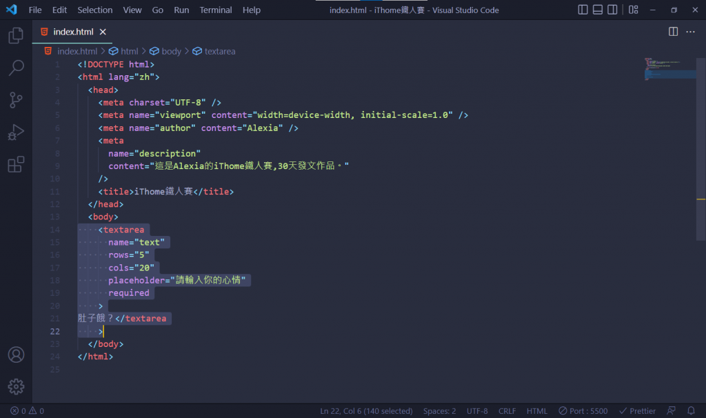The height and width of the screenshot is (418, 706).
Task: Click the title iThome鐵人賽 line
Action: tap(166, 192)
